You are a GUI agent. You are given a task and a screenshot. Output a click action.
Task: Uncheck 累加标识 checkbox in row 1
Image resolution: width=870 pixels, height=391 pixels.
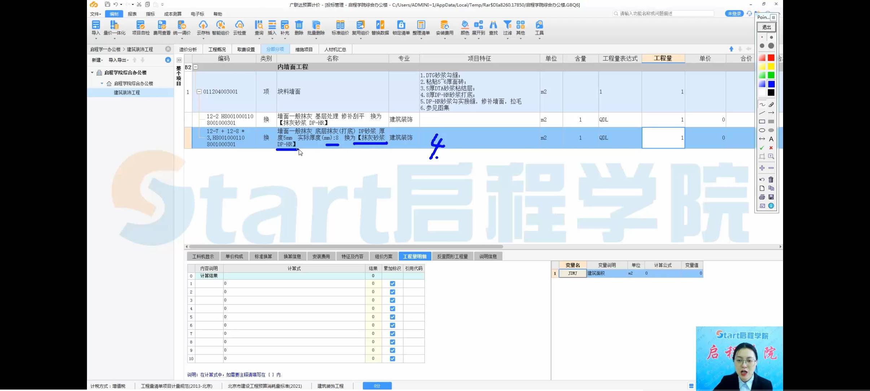(392, 284)
